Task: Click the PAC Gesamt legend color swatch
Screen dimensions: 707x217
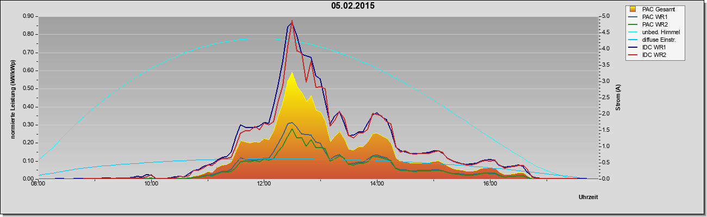Action: click(633, 9)
